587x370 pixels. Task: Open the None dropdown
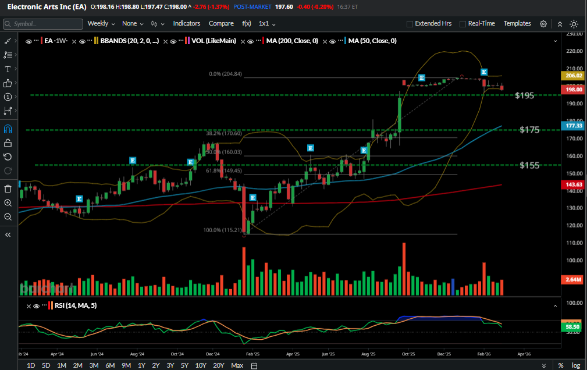point(133,24)
